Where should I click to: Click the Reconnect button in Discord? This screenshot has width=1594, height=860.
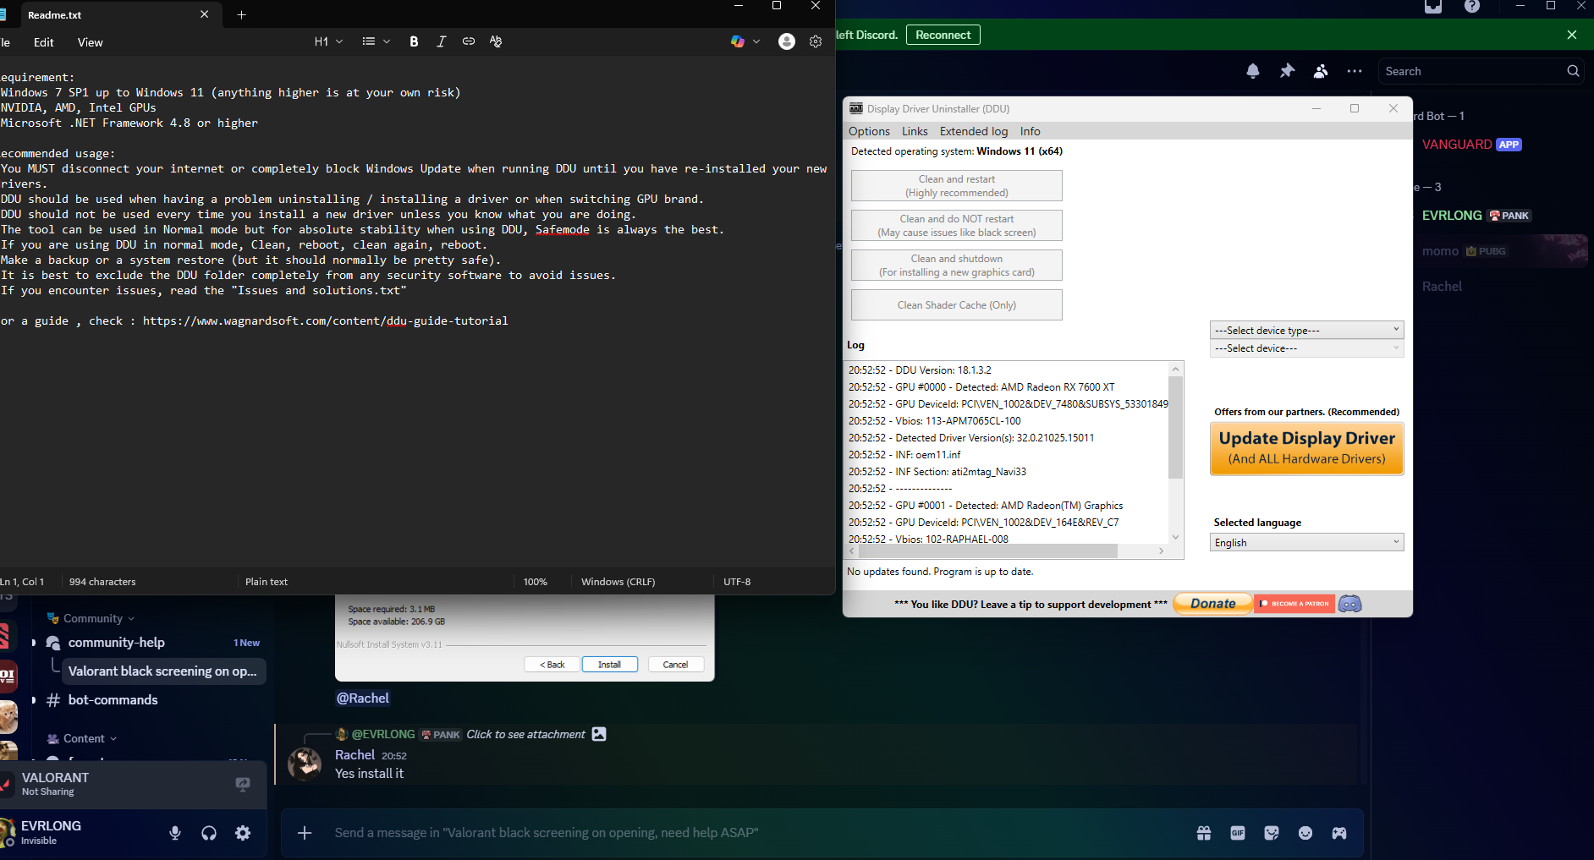tap(943, 35)
